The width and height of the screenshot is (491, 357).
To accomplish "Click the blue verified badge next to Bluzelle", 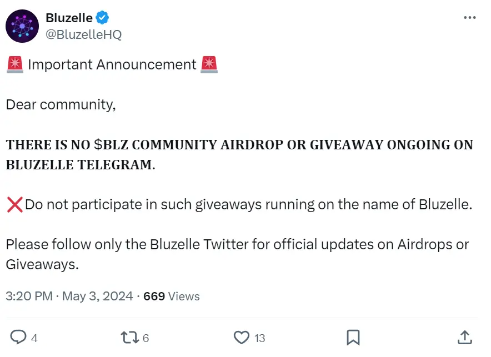I will pos(101,17).
